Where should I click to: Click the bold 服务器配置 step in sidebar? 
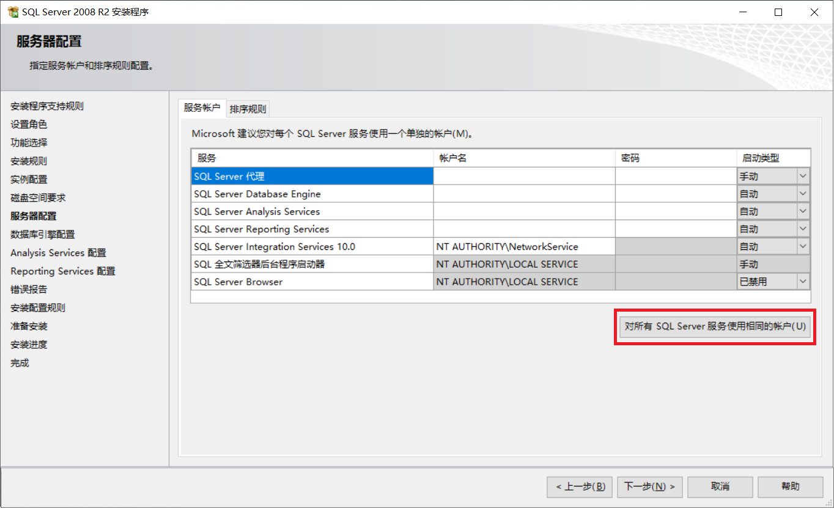pyautogui.click(x=34, y=216)
